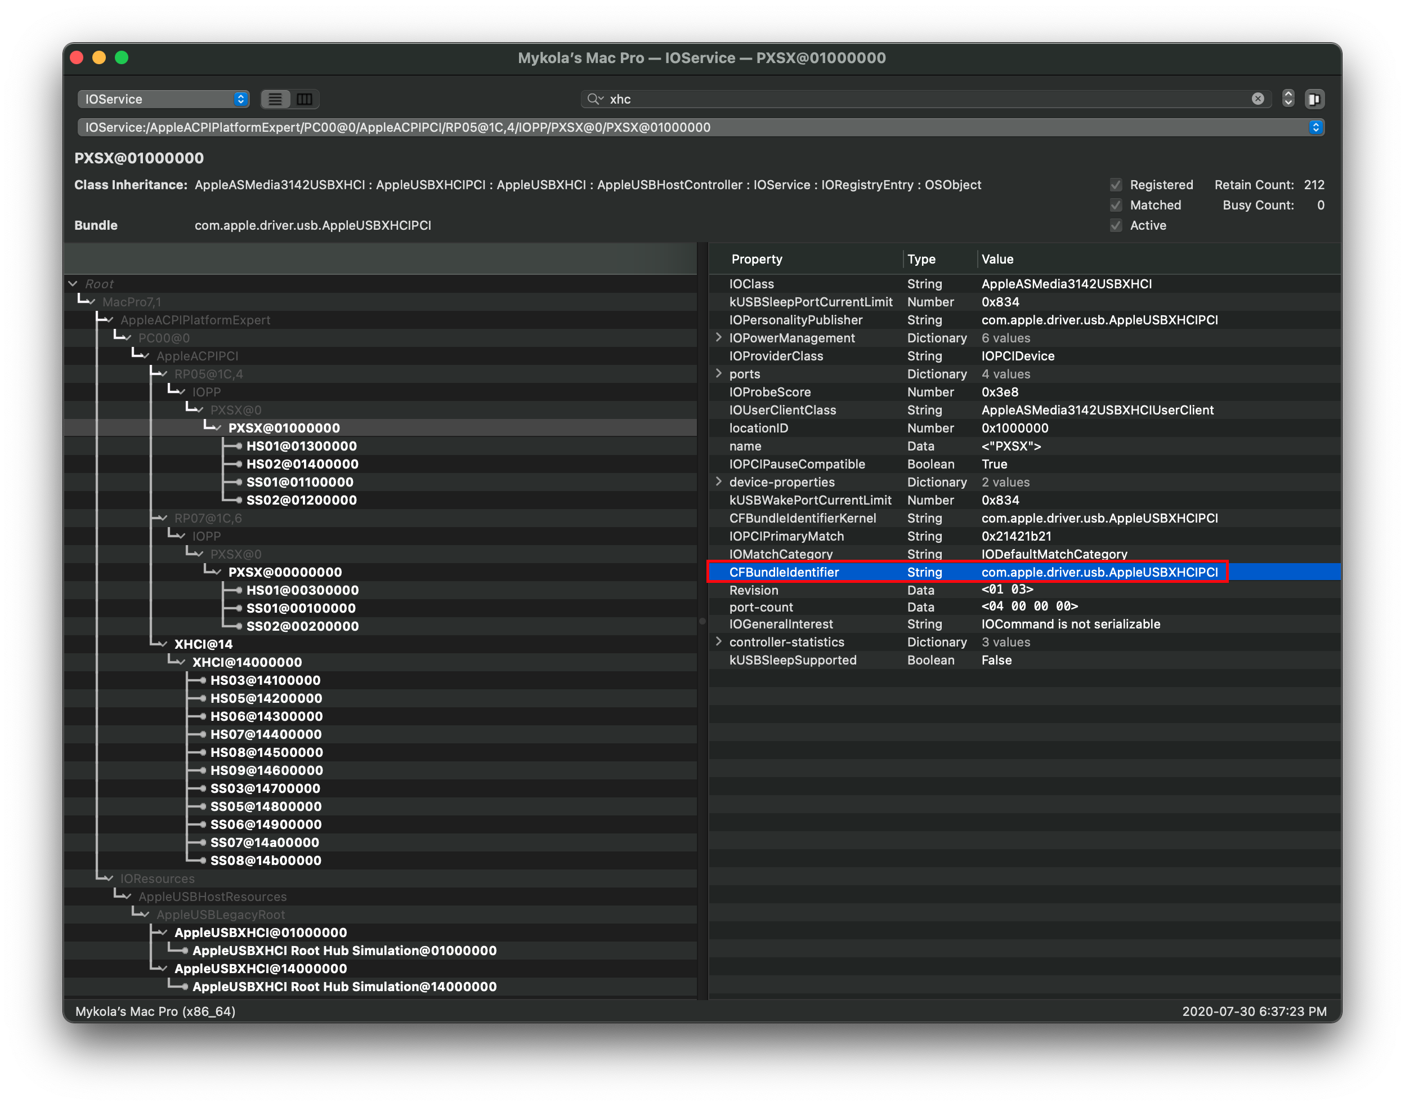Expand the controller-statistics dictionary
The image size is (1405, 1106).
718,642
